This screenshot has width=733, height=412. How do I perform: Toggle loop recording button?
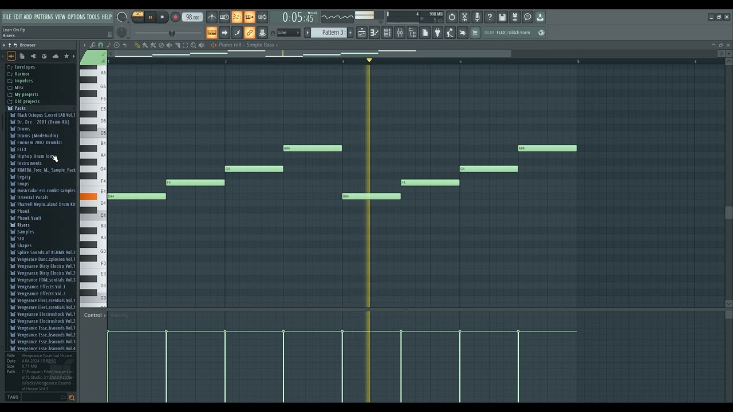(x=262, y=17)
